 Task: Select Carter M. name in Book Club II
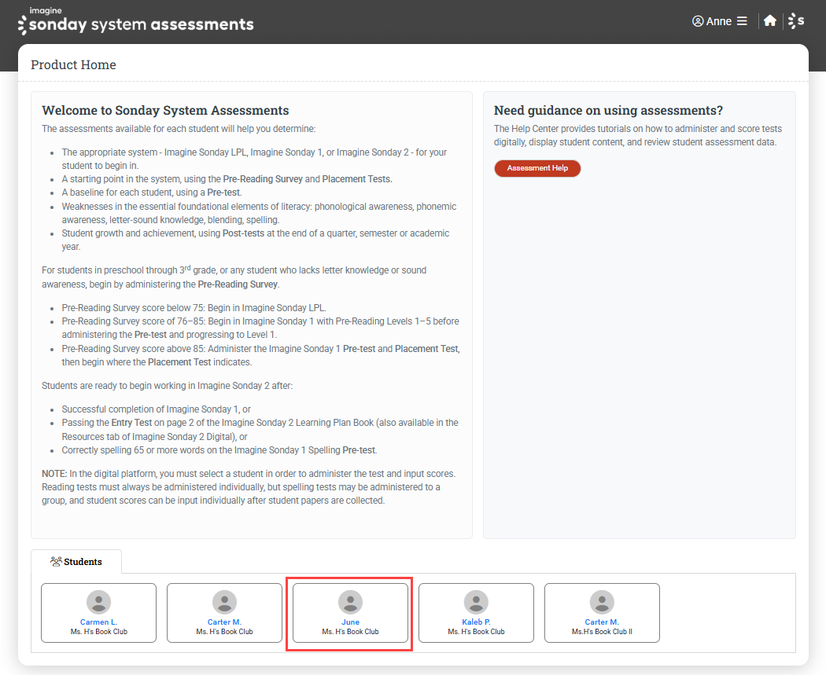(602, 622)
